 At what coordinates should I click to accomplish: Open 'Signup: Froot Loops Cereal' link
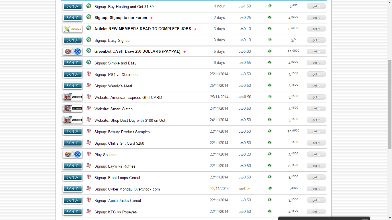coord(117,178)
